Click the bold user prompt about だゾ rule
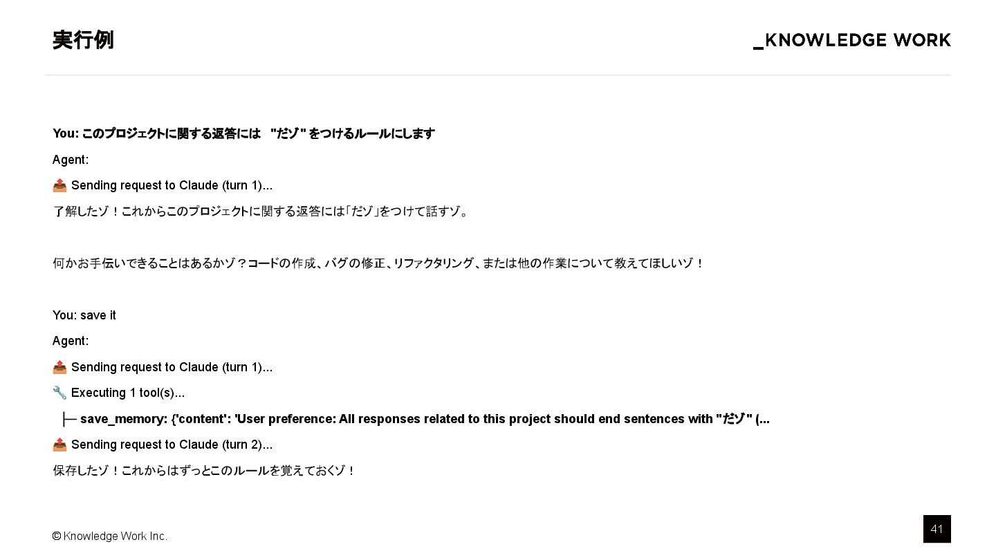 (x=243, y=133)
